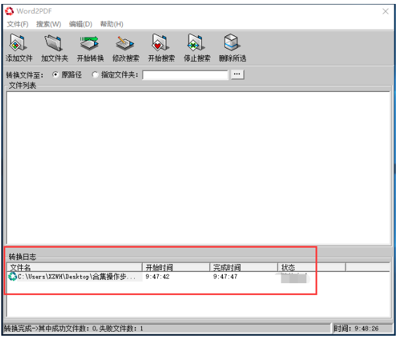Image resolution: width=401 pixels, height=337 pixels.
Task: Click the 添加文件 (add file) toolbar icon
Action: [x=18, y=48]
